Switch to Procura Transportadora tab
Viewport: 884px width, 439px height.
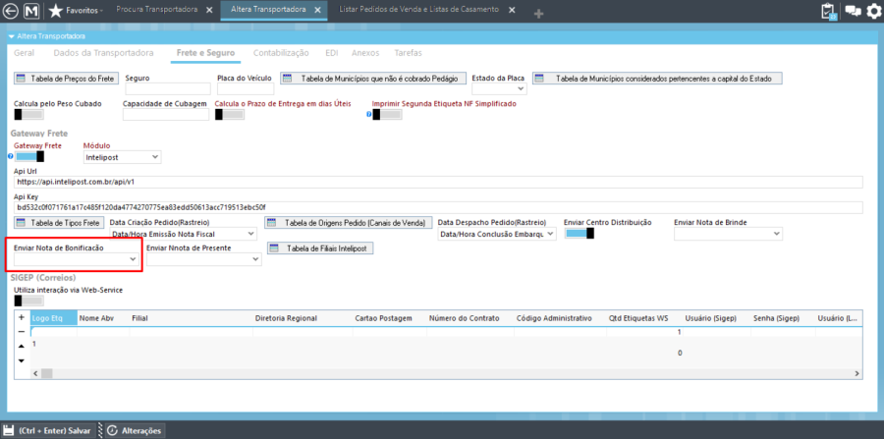(157, 10)
